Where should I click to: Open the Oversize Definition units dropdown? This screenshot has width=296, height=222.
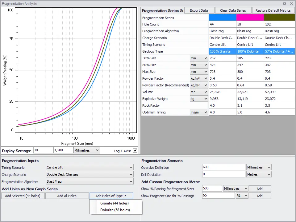[258, 167]
